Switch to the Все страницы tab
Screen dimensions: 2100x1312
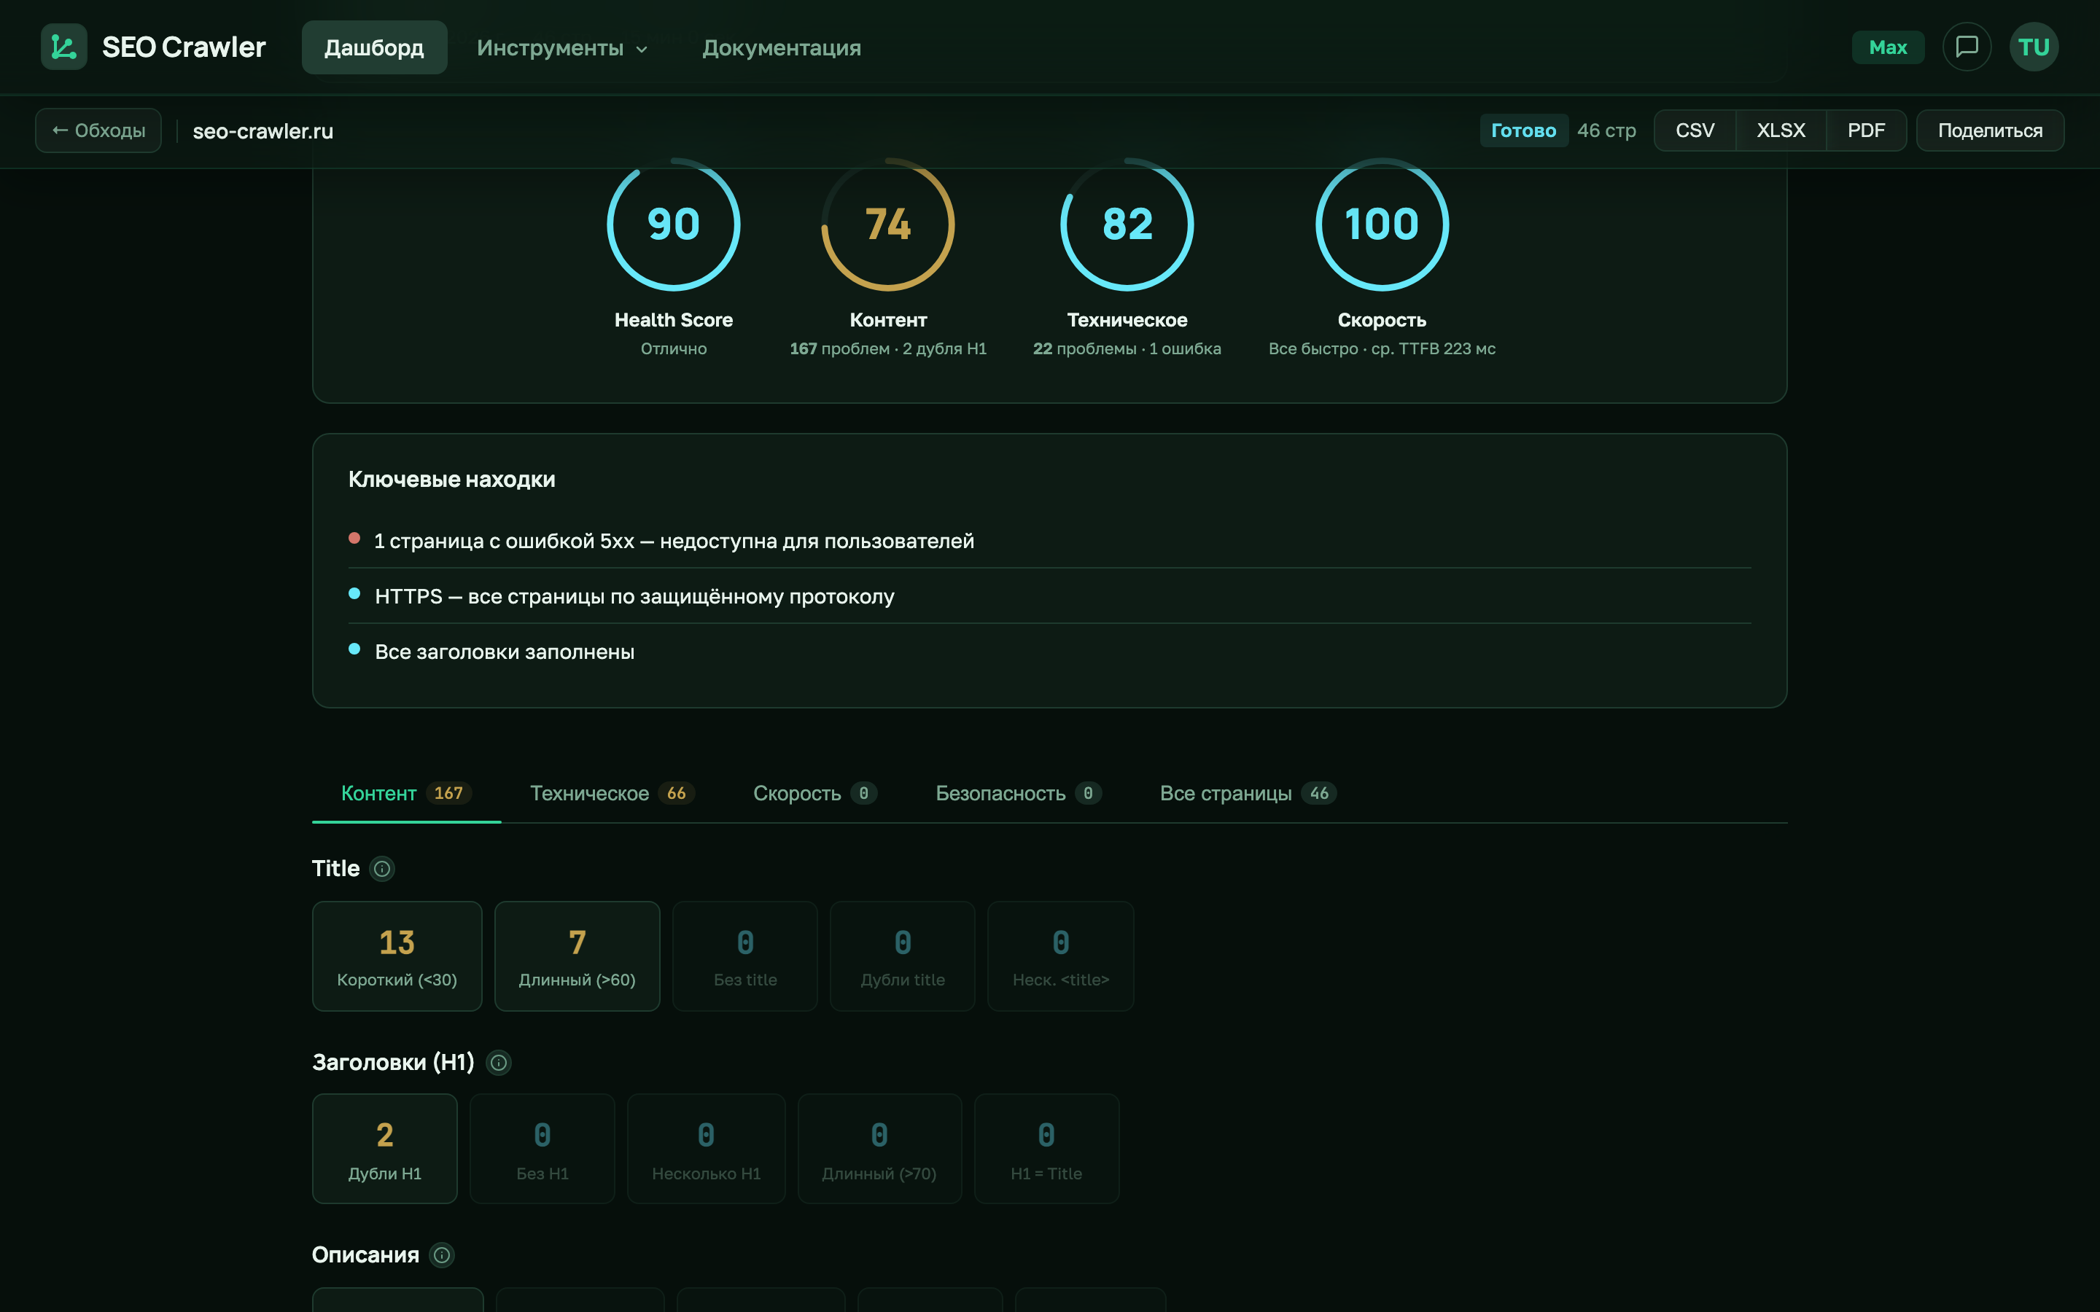point(1248,793)
